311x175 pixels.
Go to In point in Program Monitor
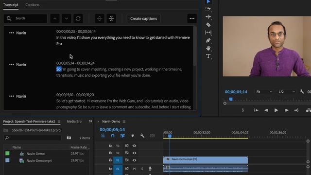(256, 110)
